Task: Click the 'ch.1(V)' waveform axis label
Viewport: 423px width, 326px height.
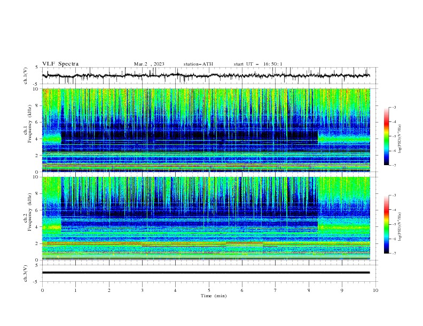Action: [26, 76]
